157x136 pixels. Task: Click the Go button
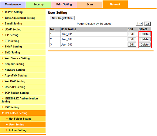coord(147,24)
